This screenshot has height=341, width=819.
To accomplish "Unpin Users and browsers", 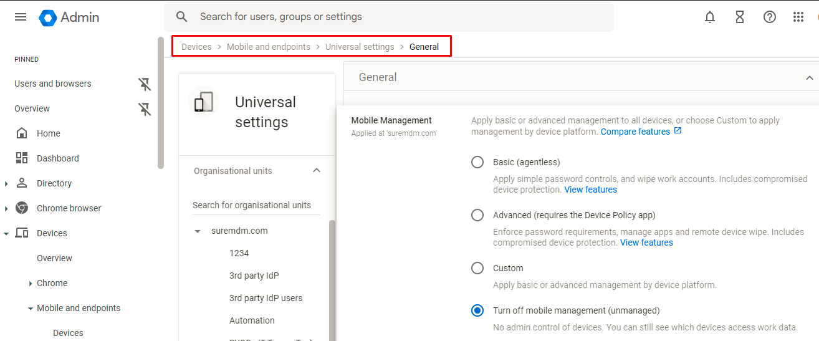I will pyautogui.click(x=145, y=84).
